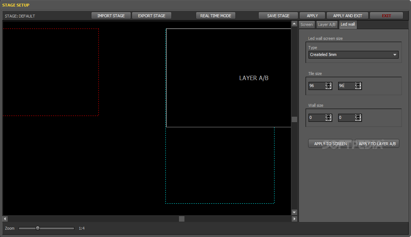Open the Screen tab

click(307, 25)
